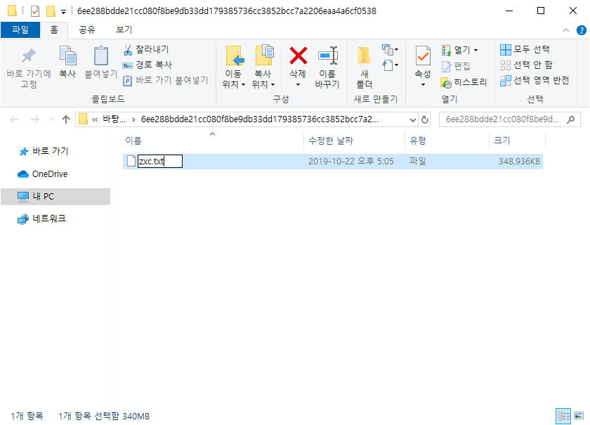This screenshot has width=590, height=425.
Task: Click 바탕... in the address path
Action: tap(114, 119)
